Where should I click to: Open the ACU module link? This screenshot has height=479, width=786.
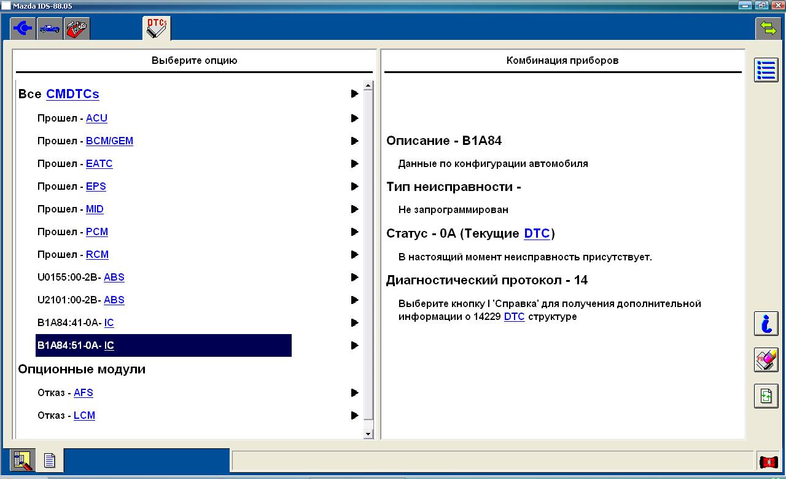point(96,118)
